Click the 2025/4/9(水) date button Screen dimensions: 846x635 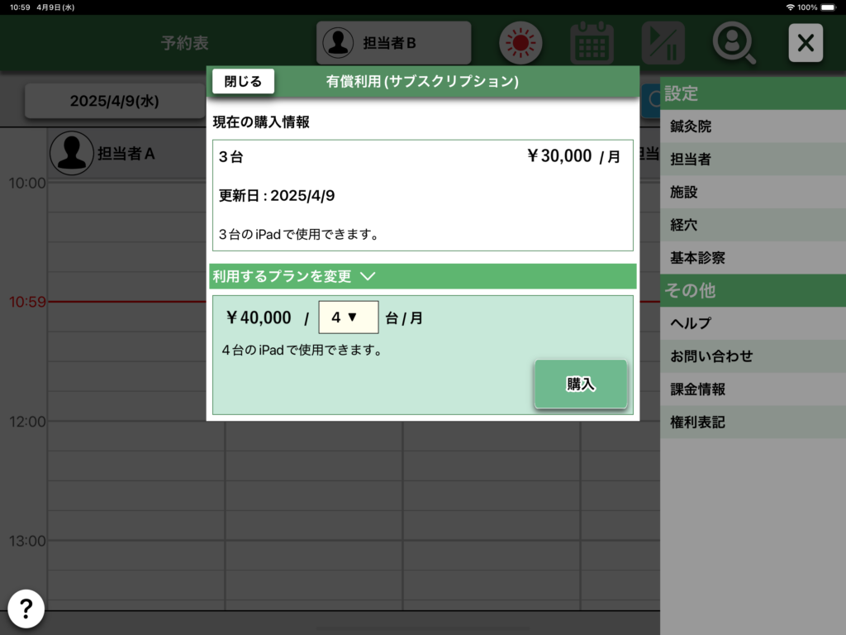click(114, 101)
